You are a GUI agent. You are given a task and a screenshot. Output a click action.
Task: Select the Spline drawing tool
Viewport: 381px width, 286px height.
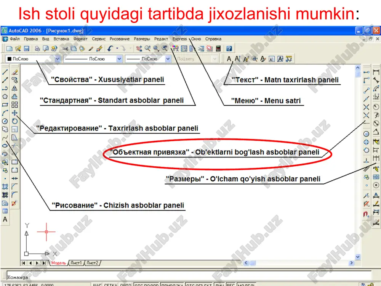tap(5, 138)
